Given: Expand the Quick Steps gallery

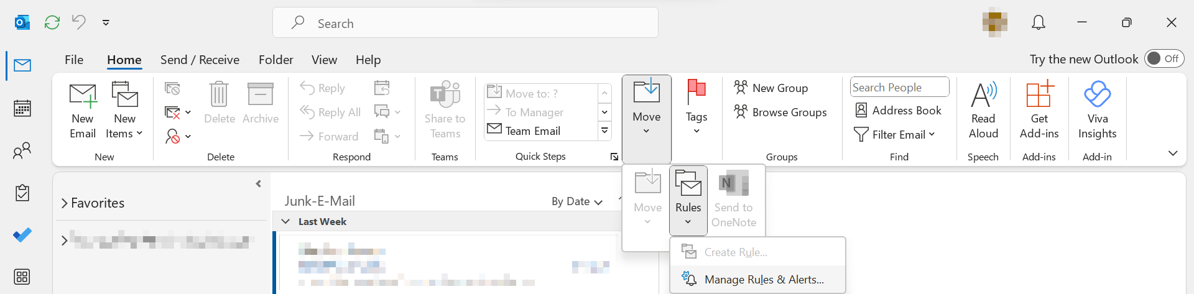Looking at the screenshot, I should (x=604, y=131).
